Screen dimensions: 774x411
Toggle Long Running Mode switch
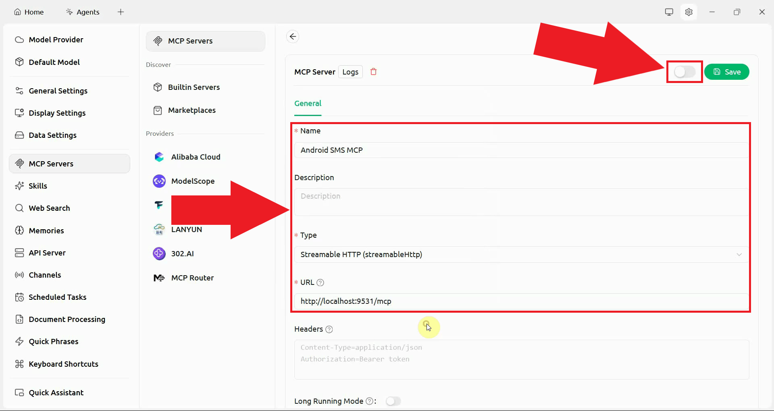click(393, 401)
